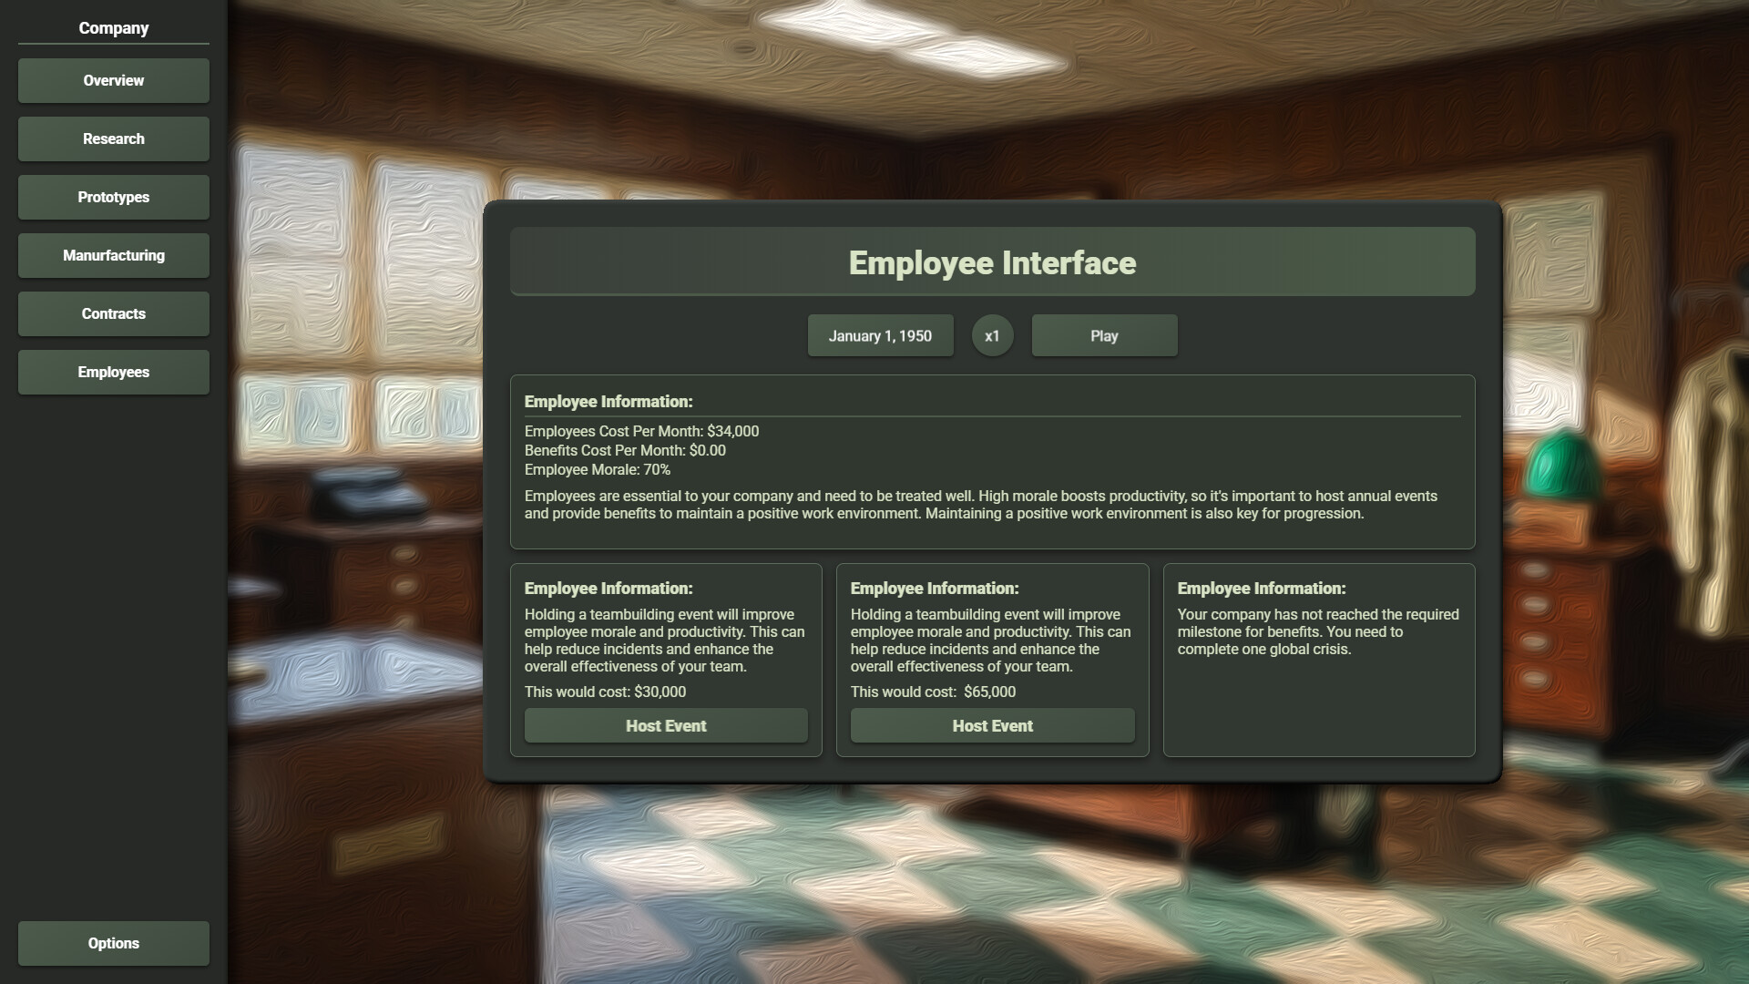1749x984 pixels.
Task: Host the $65,000 teambuilding event
Action: [992, 726]
